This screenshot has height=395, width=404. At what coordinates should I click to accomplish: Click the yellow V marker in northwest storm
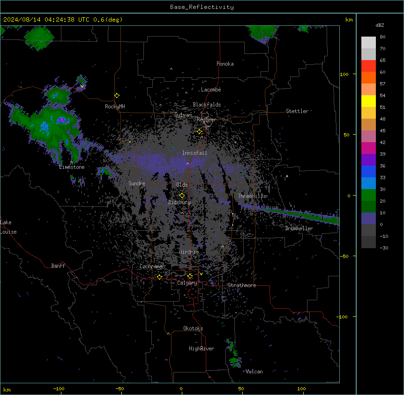[82, 86]
